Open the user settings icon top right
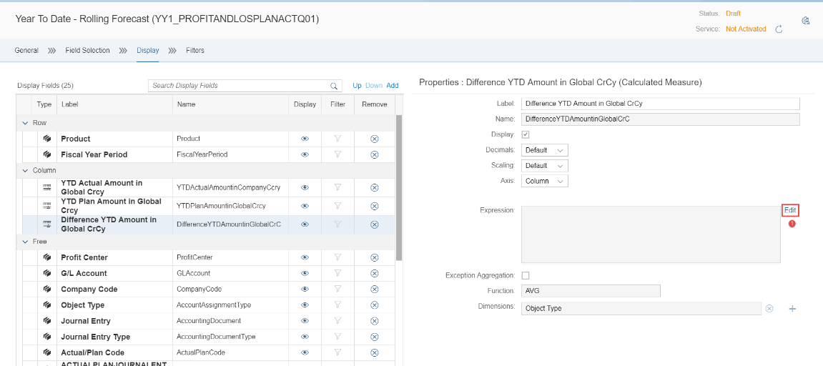823x366 pixels. coord(805,21)
